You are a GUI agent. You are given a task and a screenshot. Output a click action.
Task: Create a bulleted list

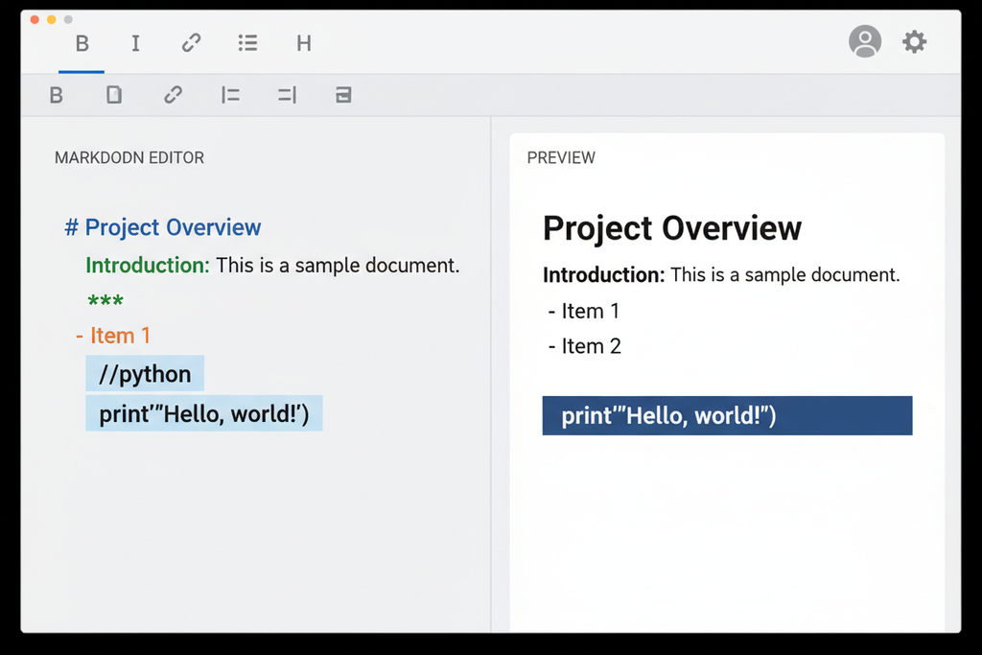247,43
